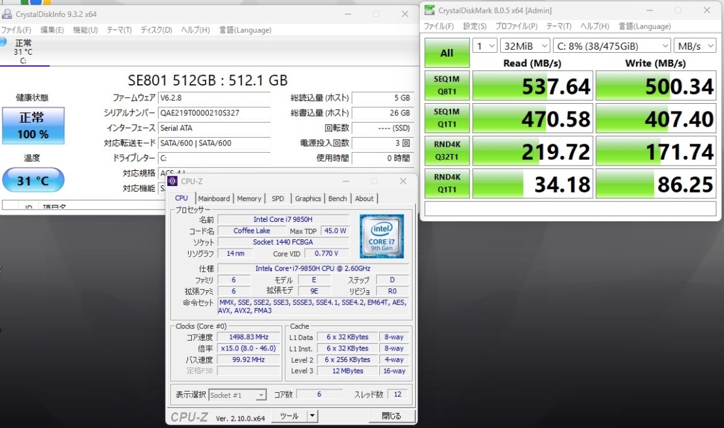Click the 31 °C temperature button
724x428 pixels.
coord(33,180)
